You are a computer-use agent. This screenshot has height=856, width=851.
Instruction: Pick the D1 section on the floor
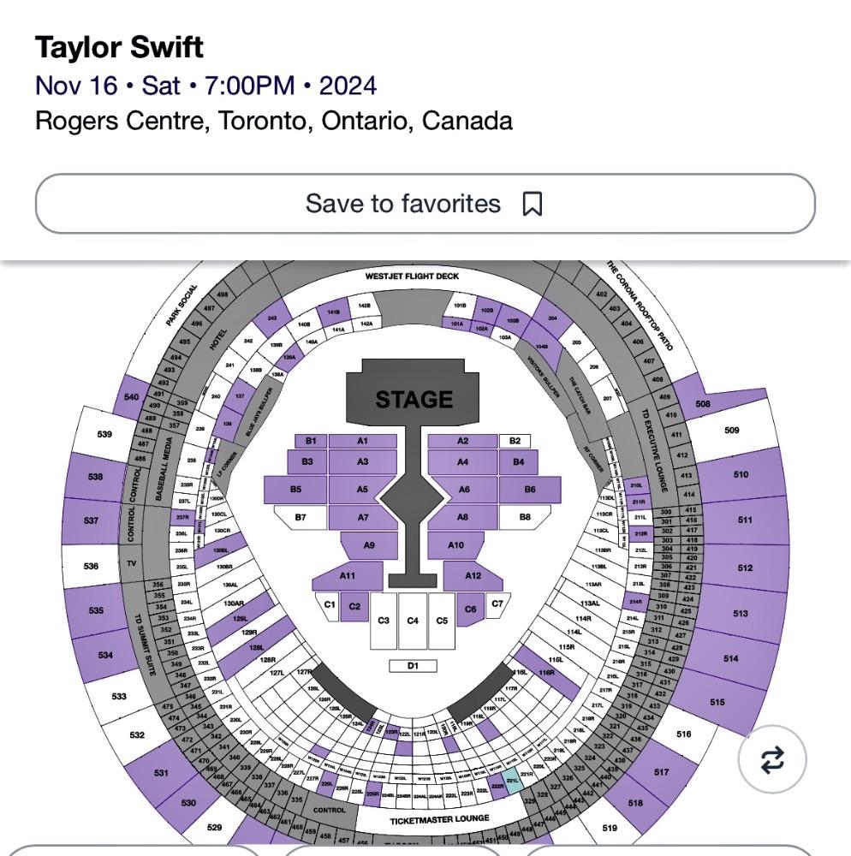tap(413, 666)
